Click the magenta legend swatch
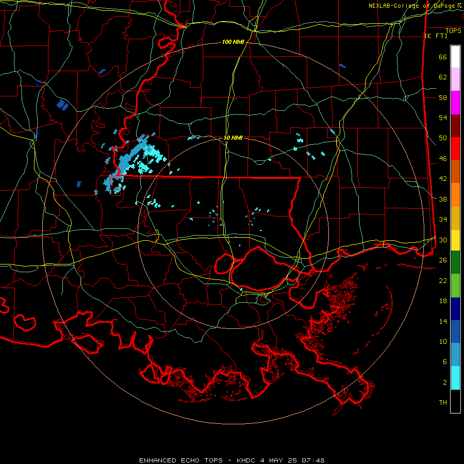The width and height of the screenshot is (464, 464). (x=455, y=103)
